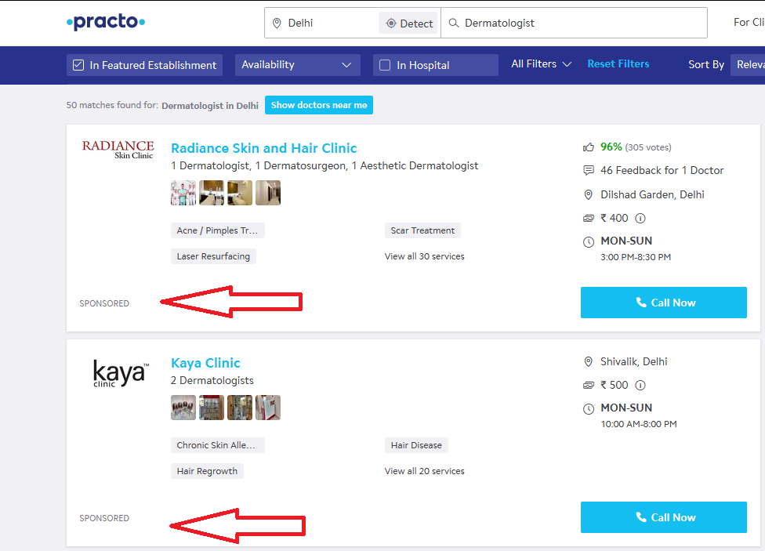The image size is (765, 551).
Task: Open the Sort By Relevance dropdown
Action: click(748, 65)
